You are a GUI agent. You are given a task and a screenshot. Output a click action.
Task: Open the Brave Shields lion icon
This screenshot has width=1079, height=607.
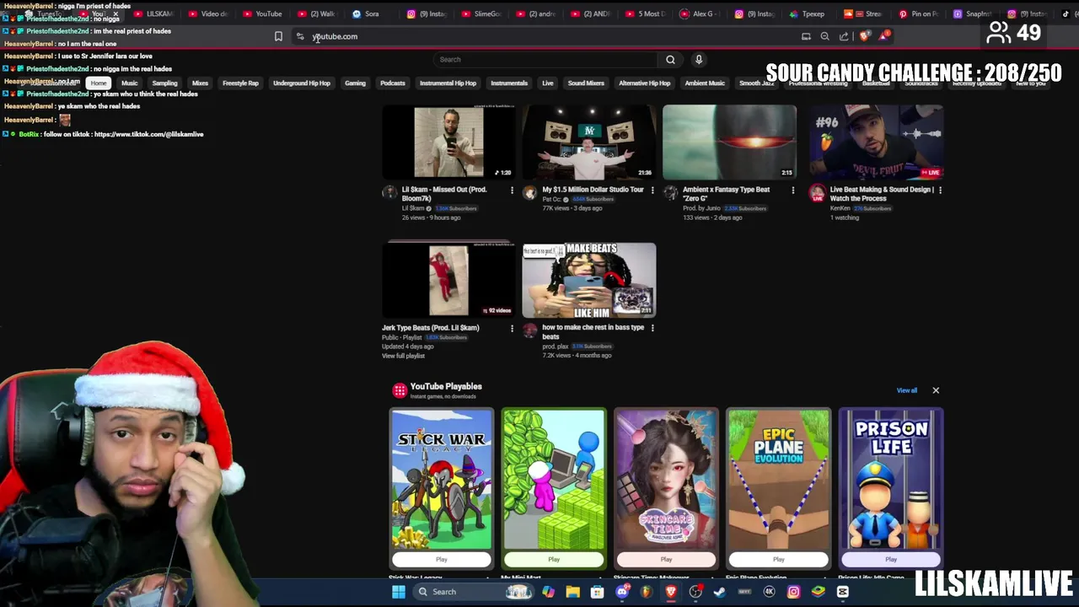point(864,36)
